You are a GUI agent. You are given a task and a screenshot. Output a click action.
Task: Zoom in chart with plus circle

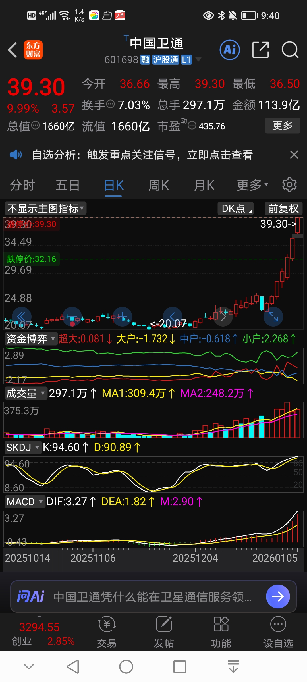[123, 317]
